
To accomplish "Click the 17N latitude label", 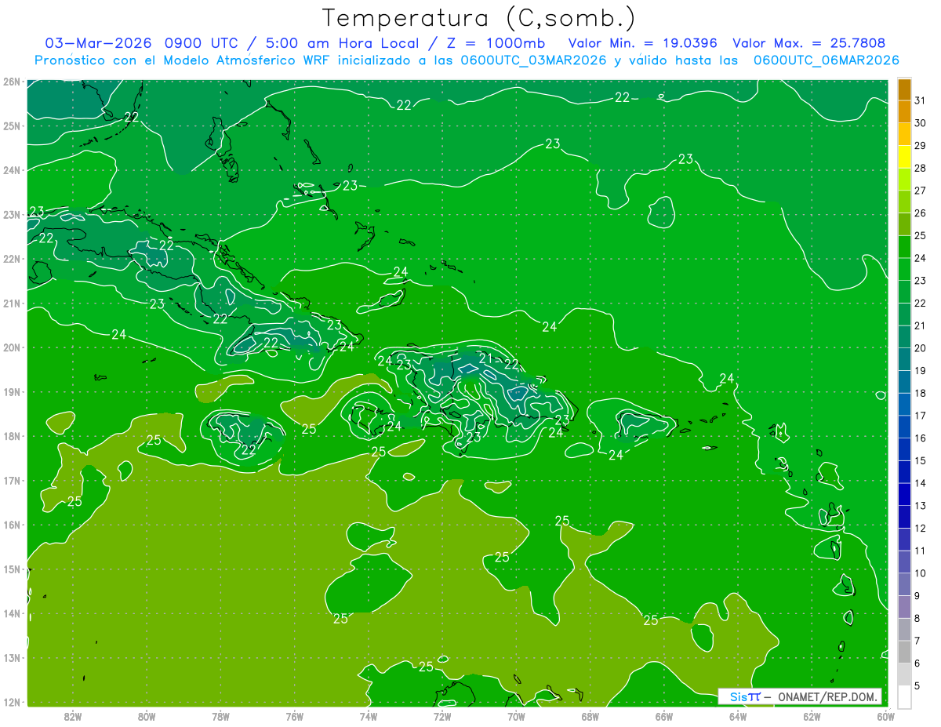I will pyautogui.click(x=12, y=481).
